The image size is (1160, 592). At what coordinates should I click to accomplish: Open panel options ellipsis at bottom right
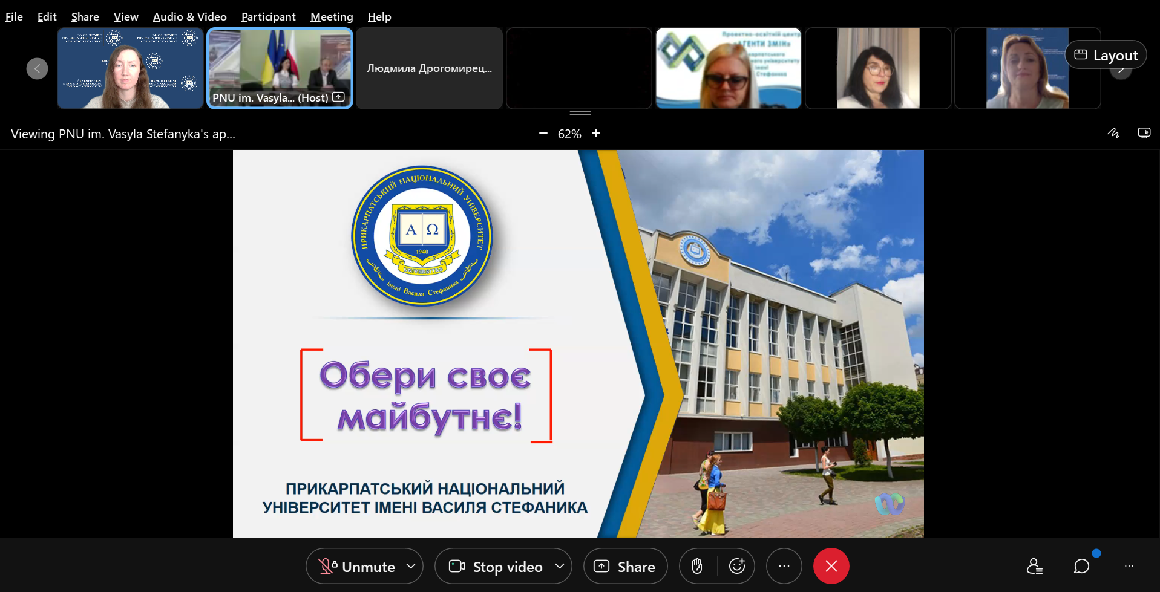coord(1129,567)
